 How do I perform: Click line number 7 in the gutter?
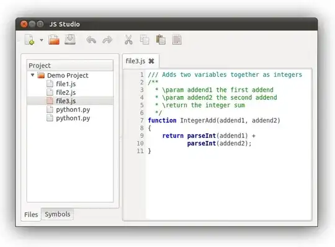coord(142,120)
